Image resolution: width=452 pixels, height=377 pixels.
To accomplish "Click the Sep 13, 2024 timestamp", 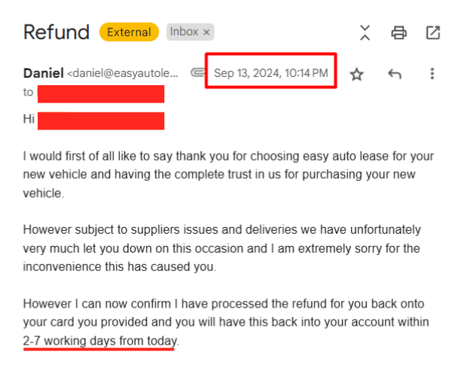I will 270,73.
